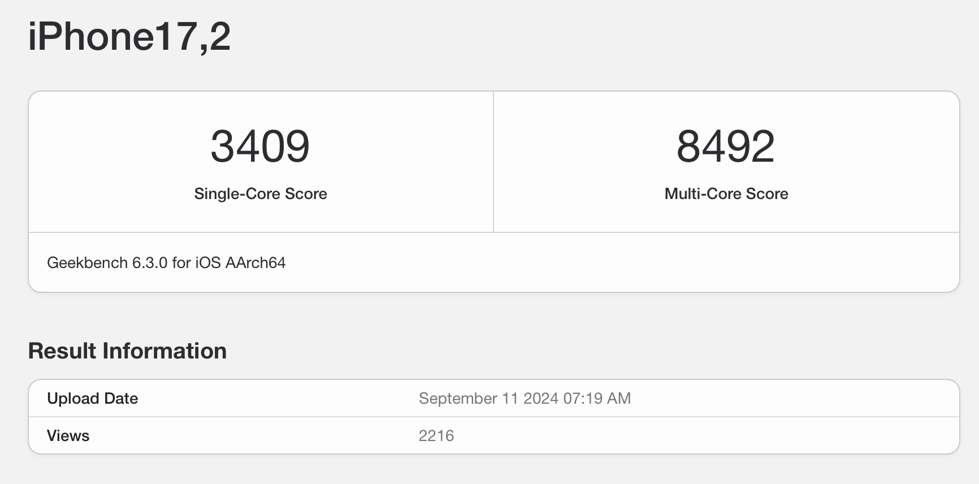Viewport: 979px width, 484px height.
Task: Click the iPhone17,2 page title
Action: pyautogui.click(x=129, y=37)
